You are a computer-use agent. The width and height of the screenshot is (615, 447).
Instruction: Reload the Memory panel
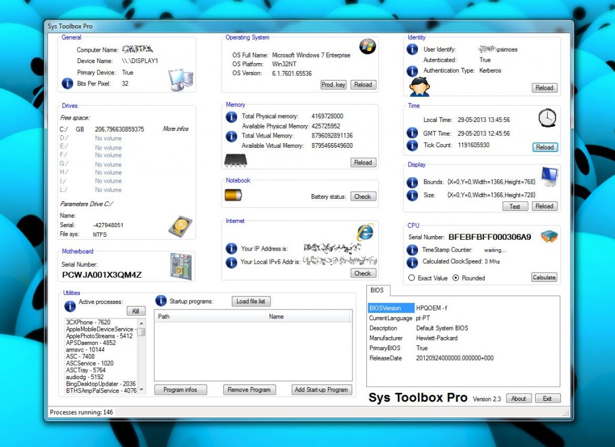tap(363, 162)
